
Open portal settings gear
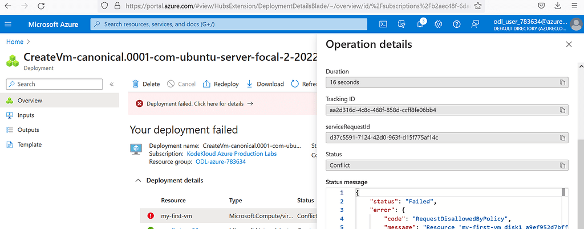tap(438, 24)
